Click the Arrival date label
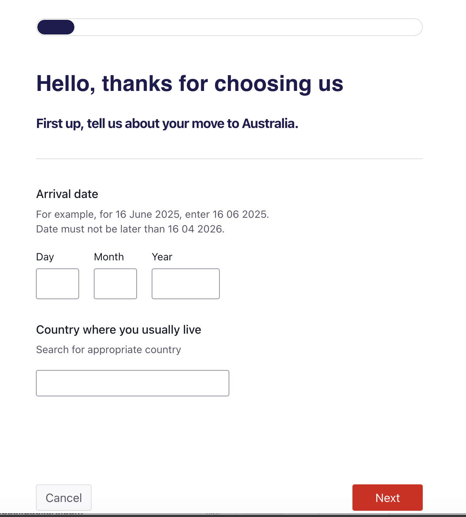 pyautogui.click(x=67, y=194)
